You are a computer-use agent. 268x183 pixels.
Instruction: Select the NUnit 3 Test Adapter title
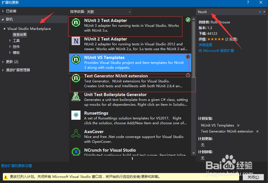(105, 21)
